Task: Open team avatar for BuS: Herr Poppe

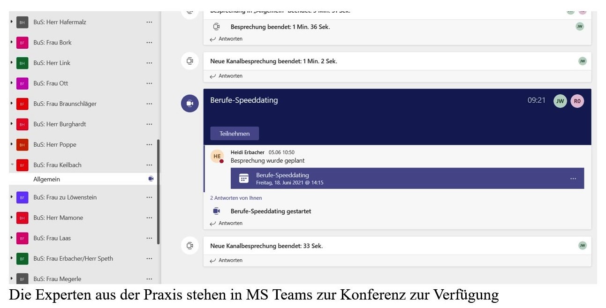Action: pos(22,145)
